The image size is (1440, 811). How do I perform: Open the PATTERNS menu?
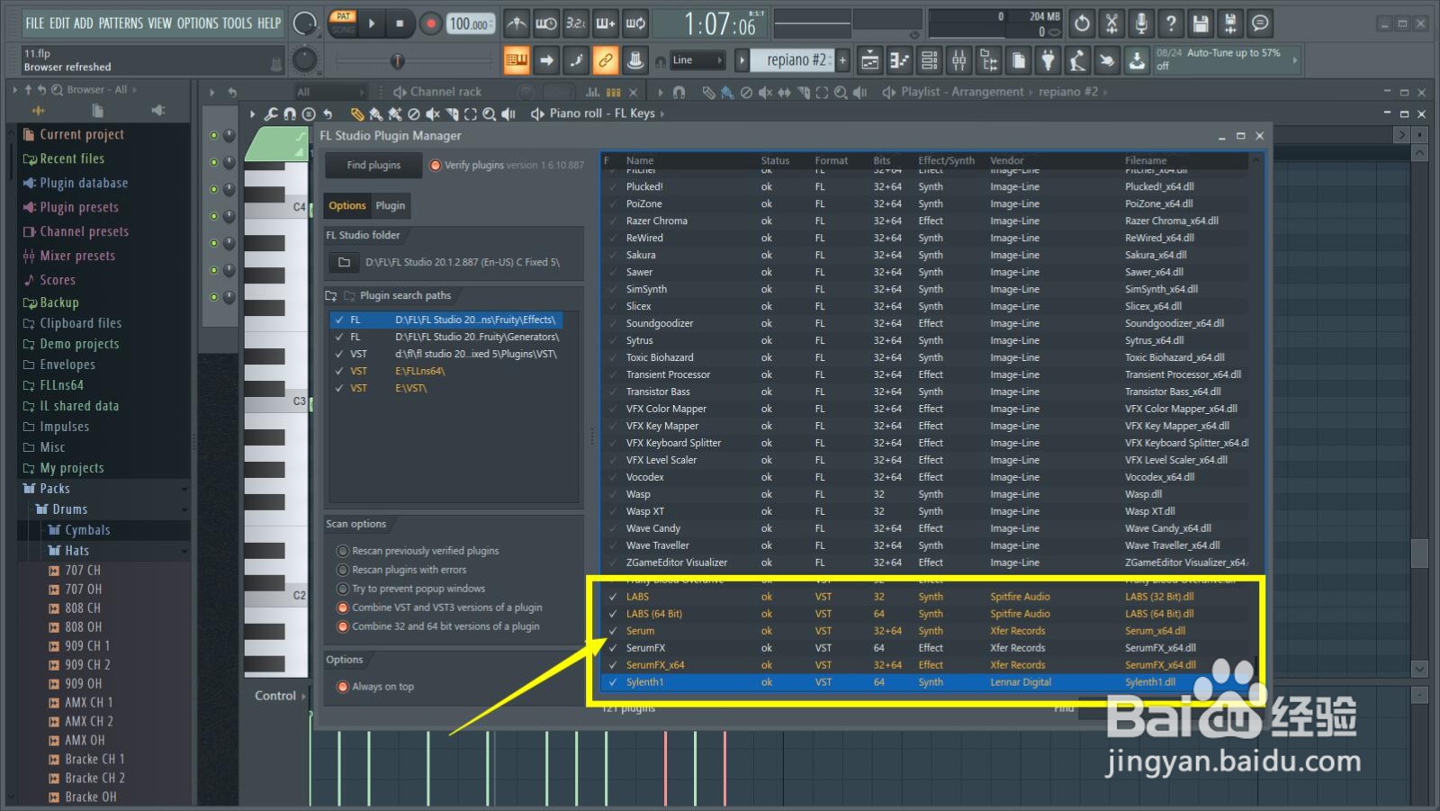[121, 23]
